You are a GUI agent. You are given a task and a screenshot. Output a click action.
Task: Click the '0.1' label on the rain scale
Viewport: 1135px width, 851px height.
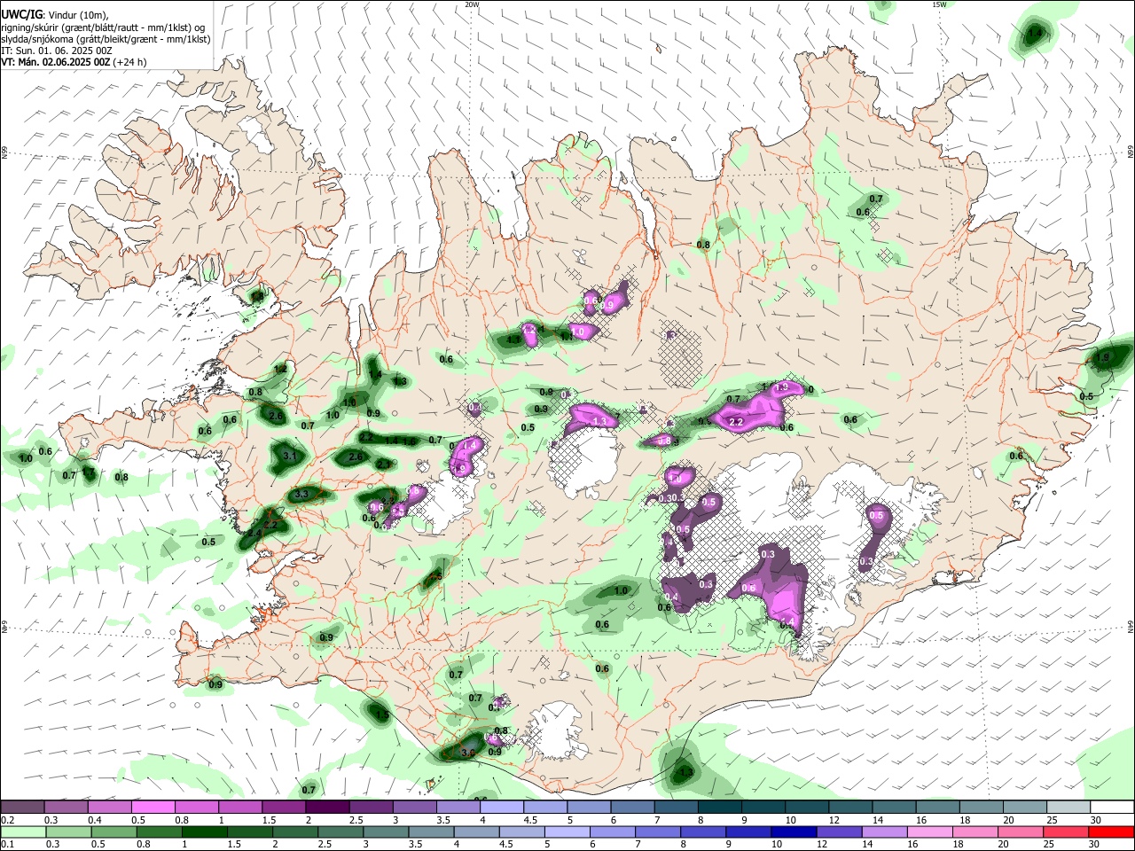tap(7, 845)
